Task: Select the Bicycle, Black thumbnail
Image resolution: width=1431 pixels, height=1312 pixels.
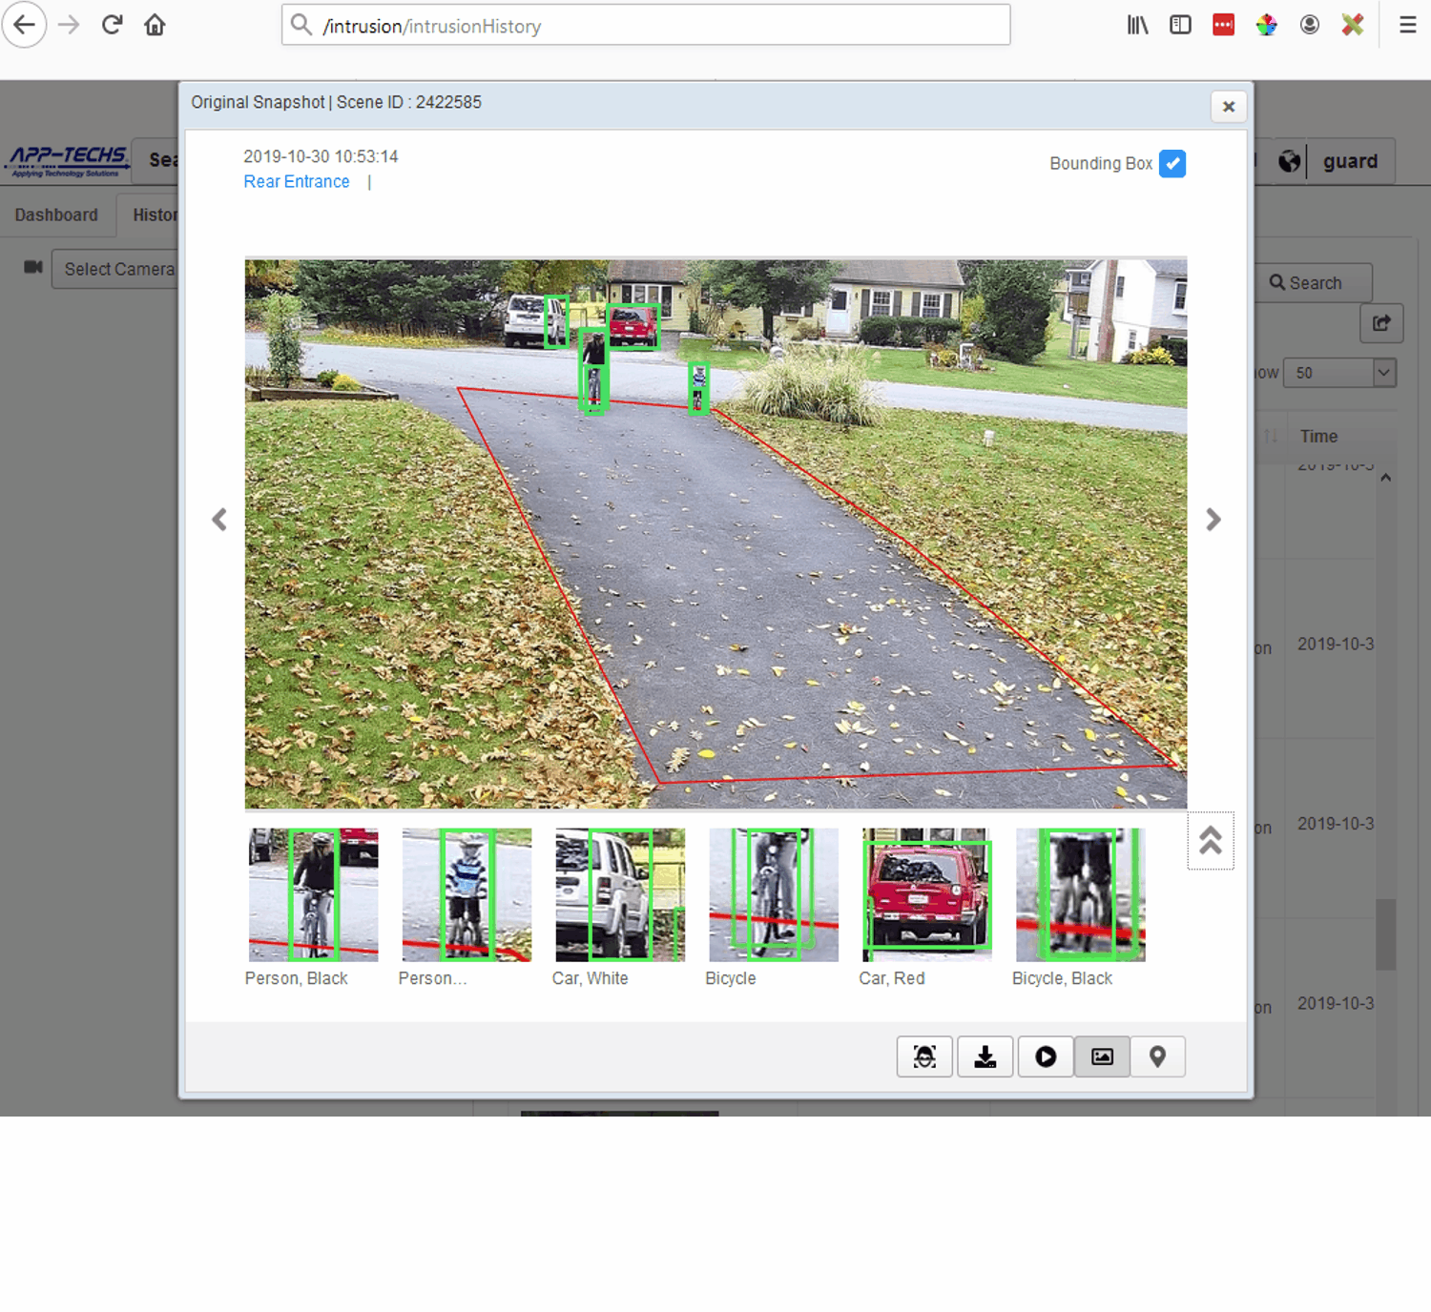Action: coord(1080,894)
